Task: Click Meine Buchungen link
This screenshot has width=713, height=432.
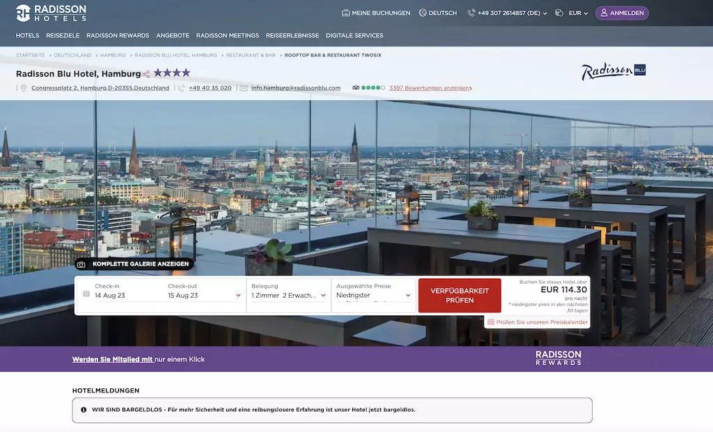Action: tap(381, 13)
